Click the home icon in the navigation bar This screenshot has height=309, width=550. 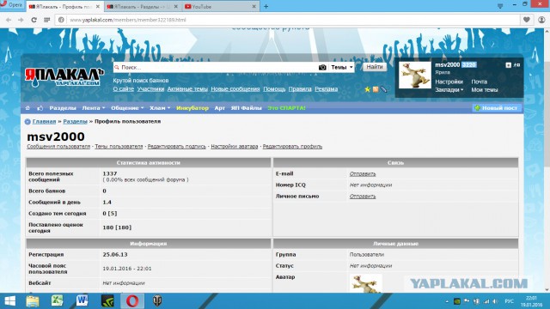tap(27, 108)
